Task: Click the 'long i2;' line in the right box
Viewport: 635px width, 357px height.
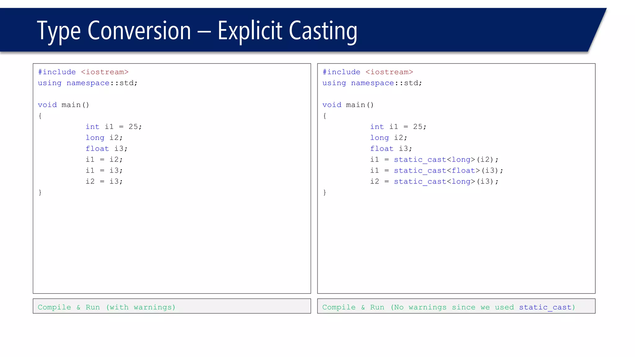Action: 389,138
